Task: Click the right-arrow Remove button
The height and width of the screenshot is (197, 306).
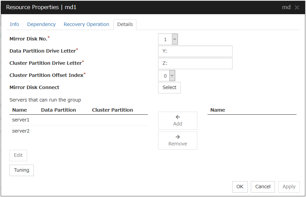Action: point(177,140)
